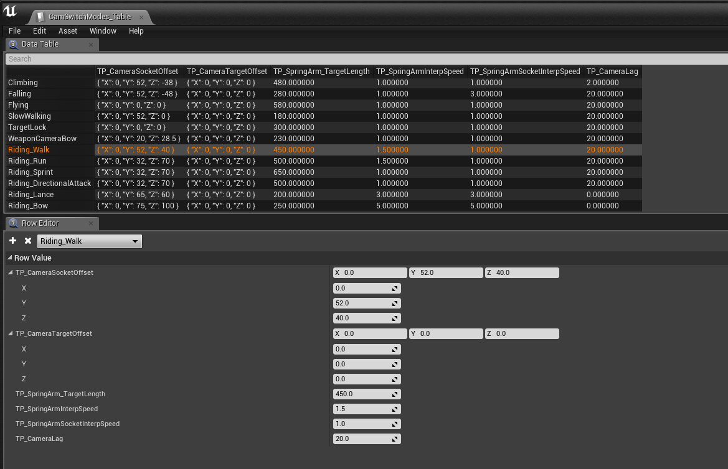Collapse the Row Value section
The width and height of the screenshot is (728, 469).
coord(10,258)
